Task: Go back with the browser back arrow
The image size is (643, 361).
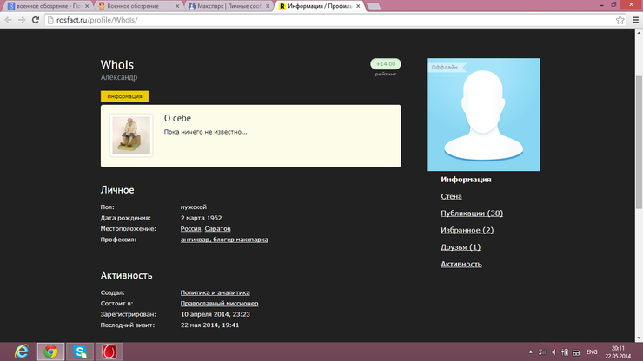Action: tap(8, 20)
